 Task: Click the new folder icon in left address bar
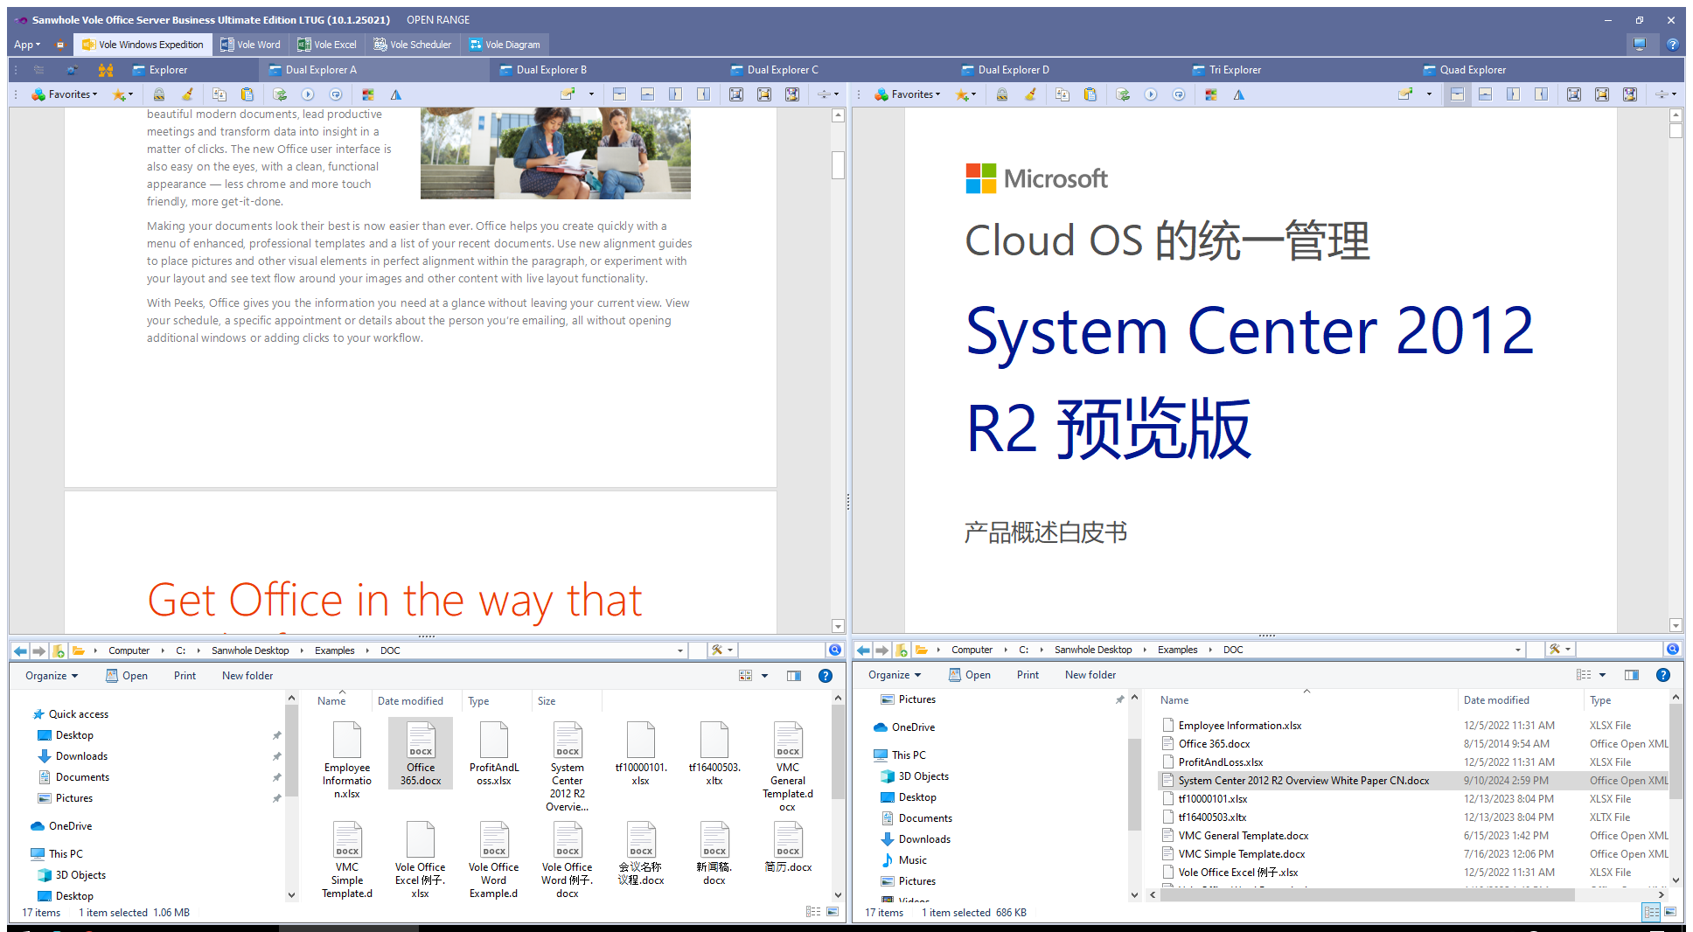(59, 650)
